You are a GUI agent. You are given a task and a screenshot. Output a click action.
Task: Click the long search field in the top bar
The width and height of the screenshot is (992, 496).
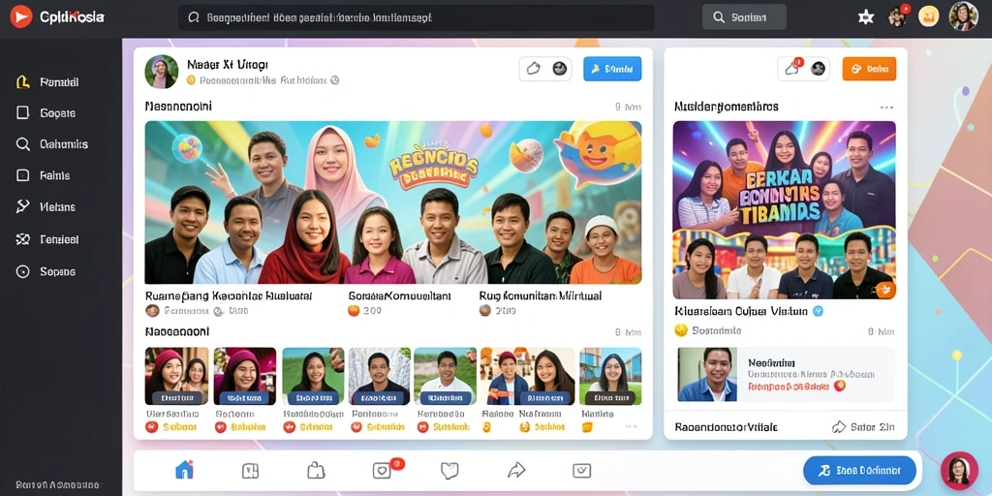(x=417, y=17)
